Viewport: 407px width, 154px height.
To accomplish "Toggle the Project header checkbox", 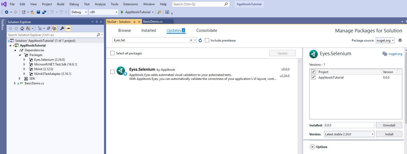I will [x=313, y=72].
